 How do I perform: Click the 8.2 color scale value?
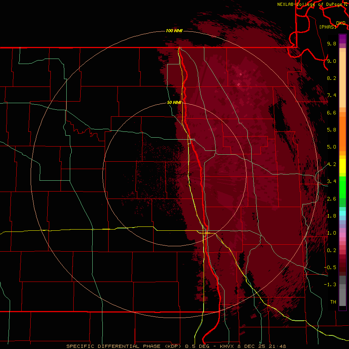click(x=332, y=78)
